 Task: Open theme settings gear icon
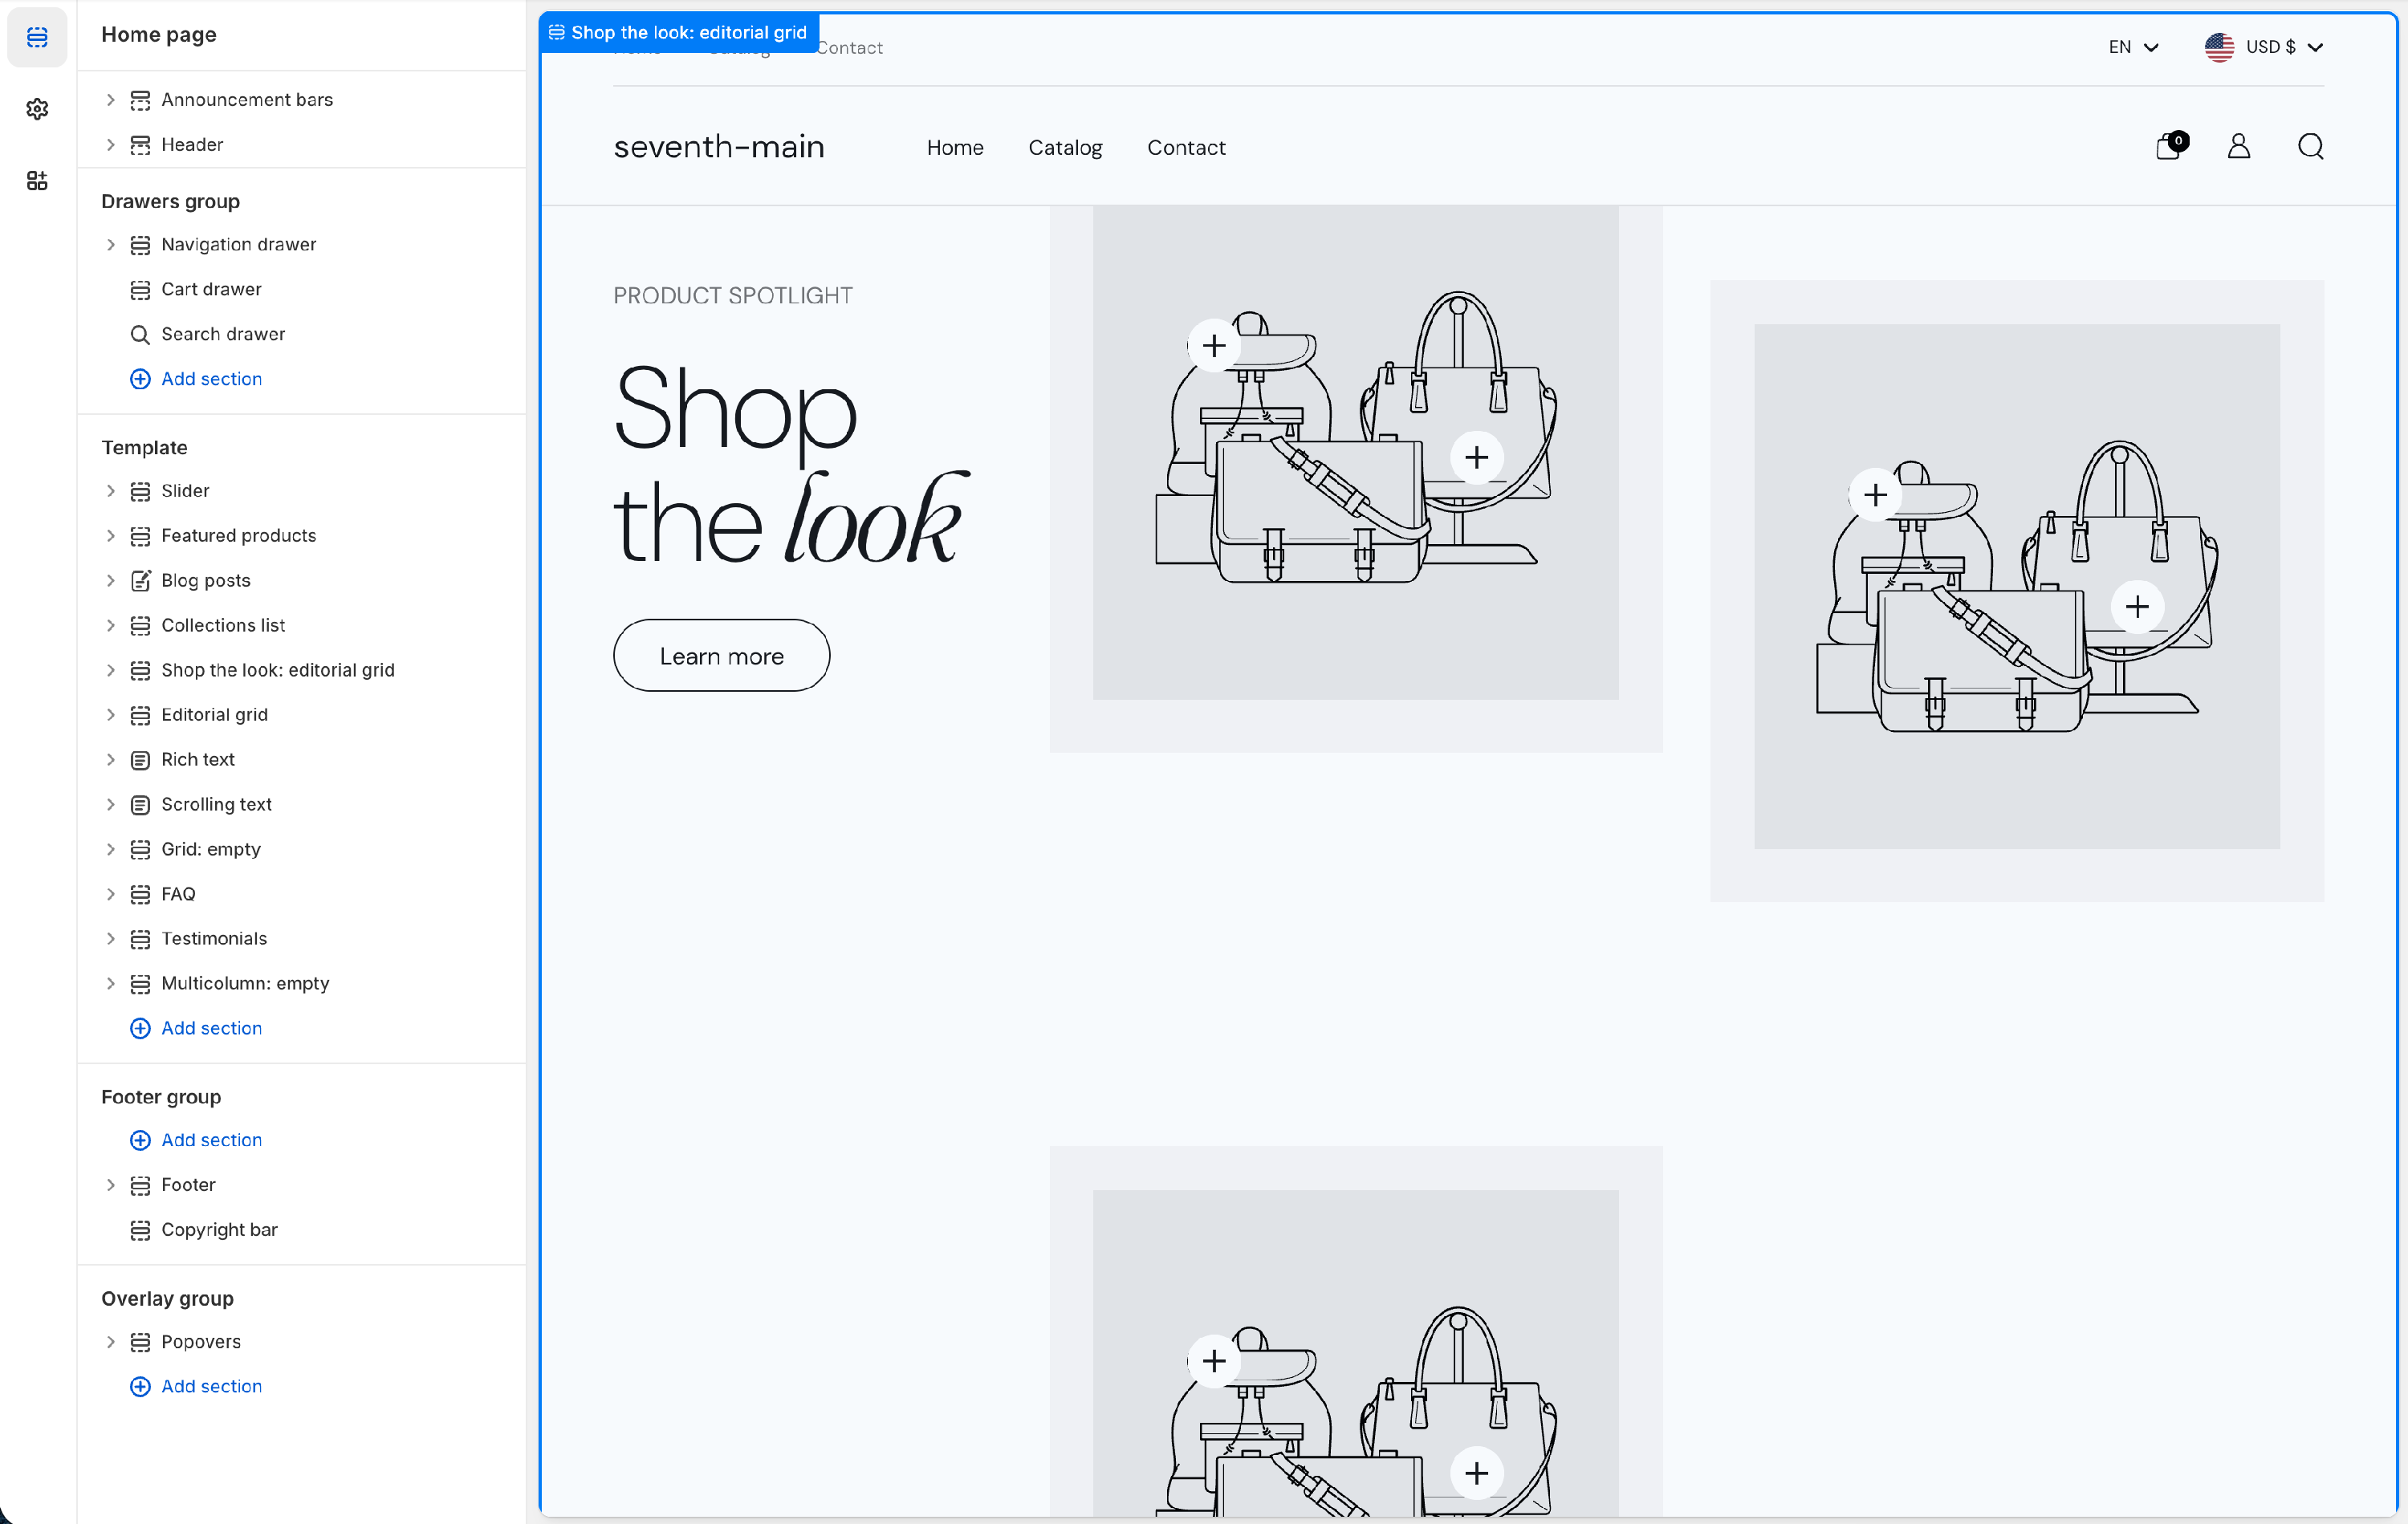point(37,109)
